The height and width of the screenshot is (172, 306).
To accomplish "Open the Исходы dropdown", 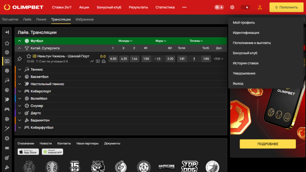I will [126, 41].
